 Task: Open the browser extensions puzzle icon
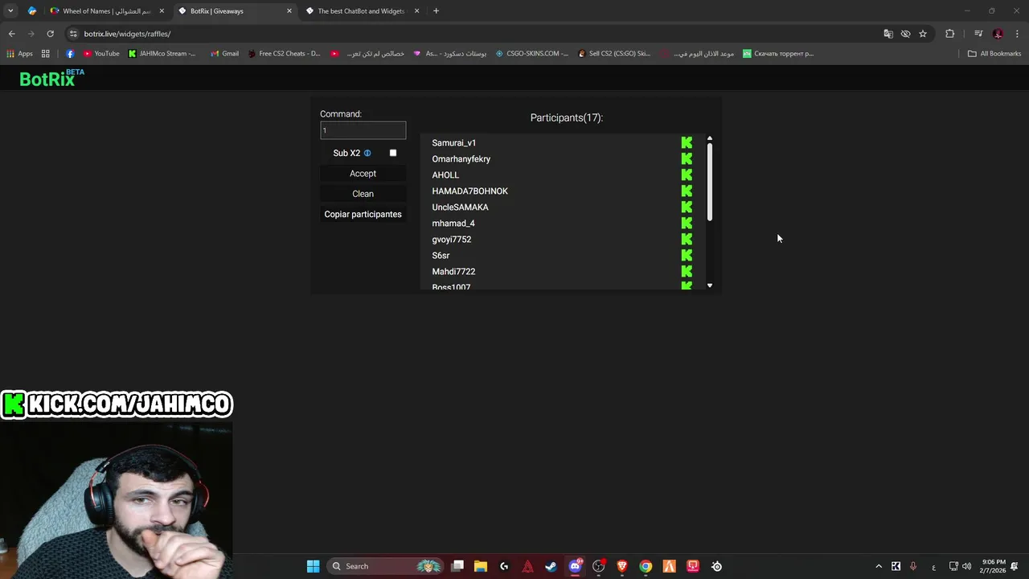[x=950, y=34]
